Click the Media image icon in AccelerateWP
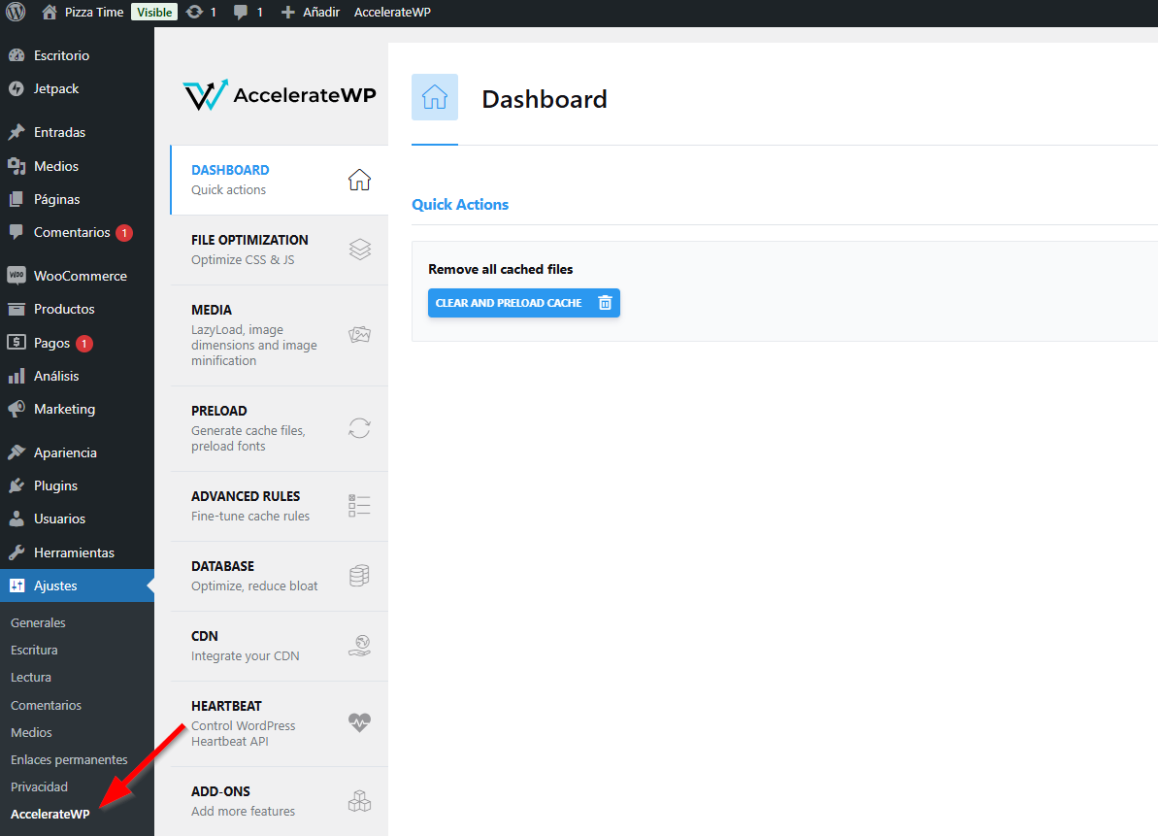Viewport: 1158px width, 836px height. (360, 335)
